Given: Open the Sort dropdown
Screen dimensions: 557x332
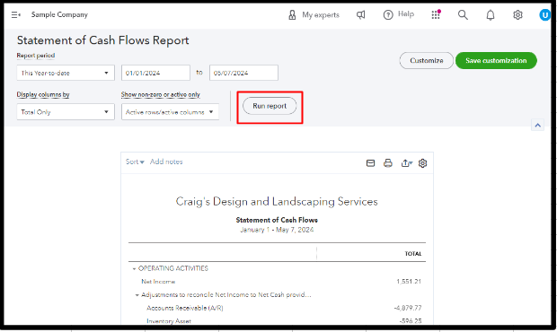Looking at the screenshot, I should [135, 162].
